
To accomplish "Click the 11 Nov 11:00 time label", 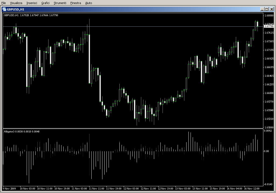I will tap(96, 189).
